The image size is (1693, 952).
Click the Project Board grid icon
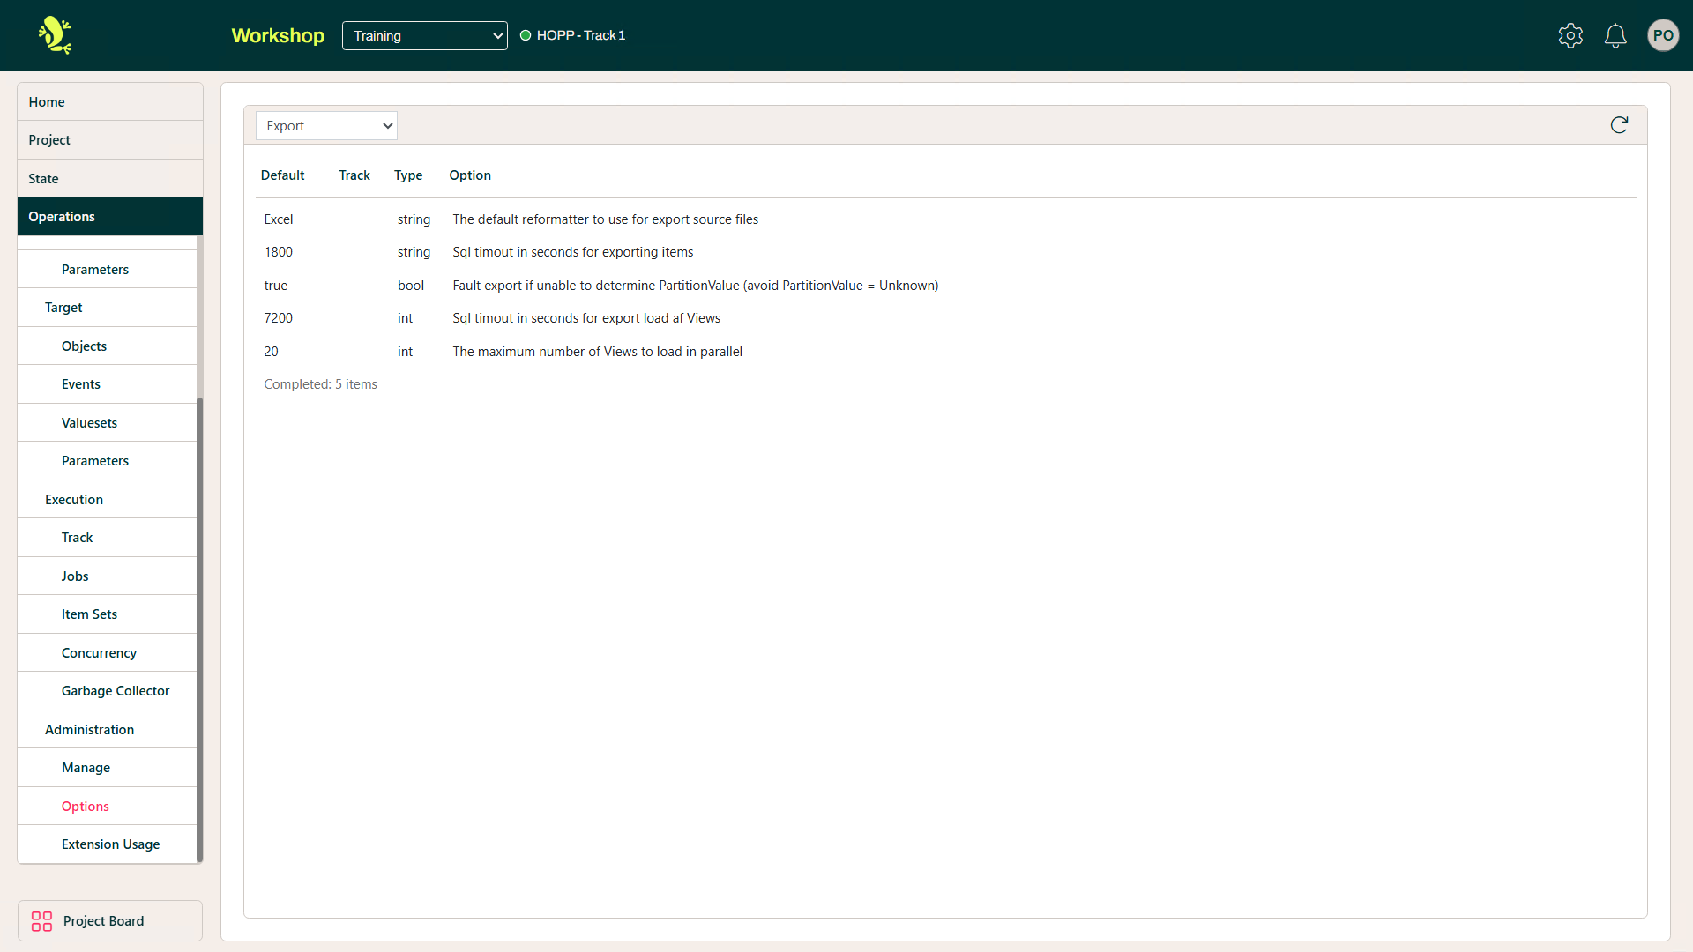point(41,921)
